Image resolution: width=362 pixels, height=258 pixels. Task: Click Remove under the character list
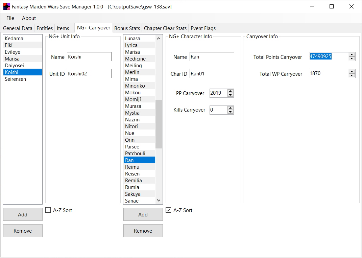coord(143,231)
